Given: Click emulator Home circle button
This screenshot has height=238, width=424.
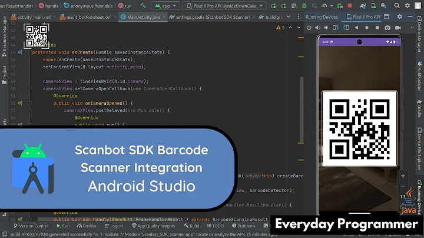Looking at the screenshot, I should click(x=367, y=28).
